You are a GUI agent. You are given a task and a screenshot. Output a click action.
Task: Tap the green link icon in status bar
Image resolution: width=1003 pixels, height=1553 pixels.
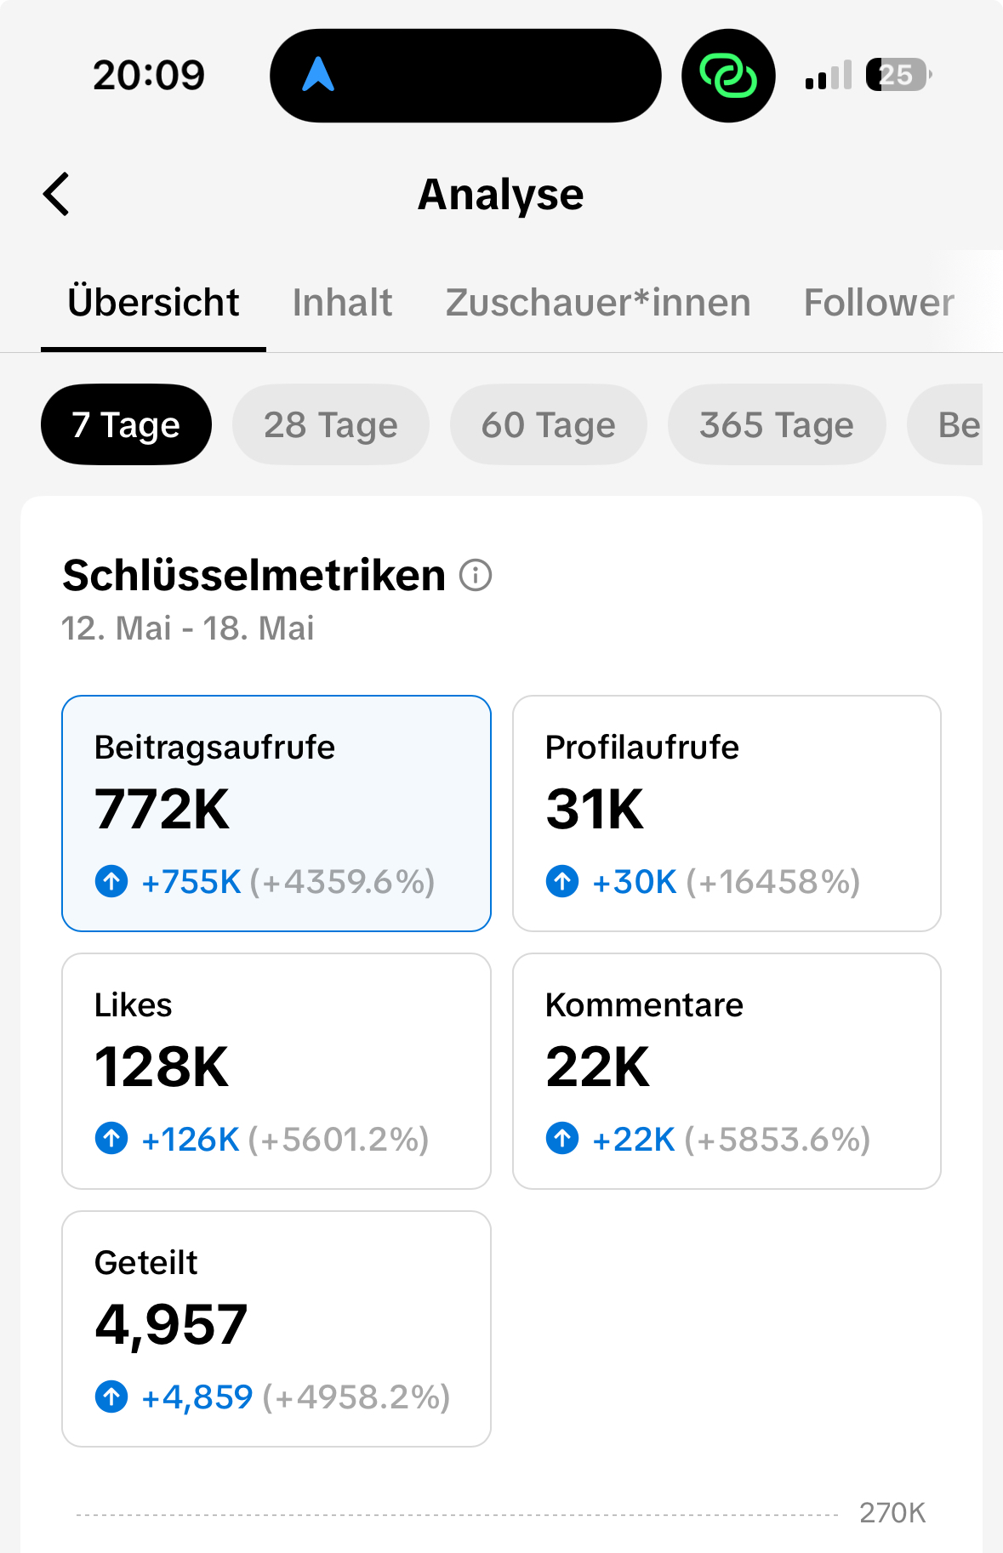click(x=727, y=76)
